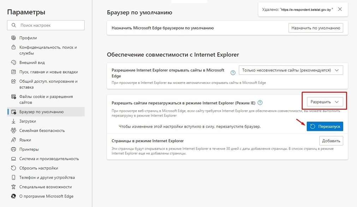Open 'Общий доступ, копирование и вставка' section
The height and width of the screenshot is (207, 357).
[46, 84]
